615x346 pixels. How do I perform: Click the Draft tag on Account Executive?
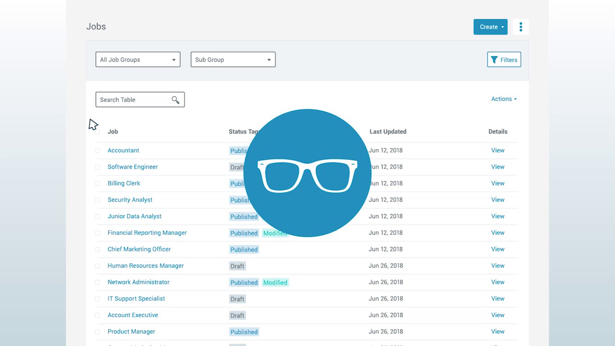[x=237, y=316]
